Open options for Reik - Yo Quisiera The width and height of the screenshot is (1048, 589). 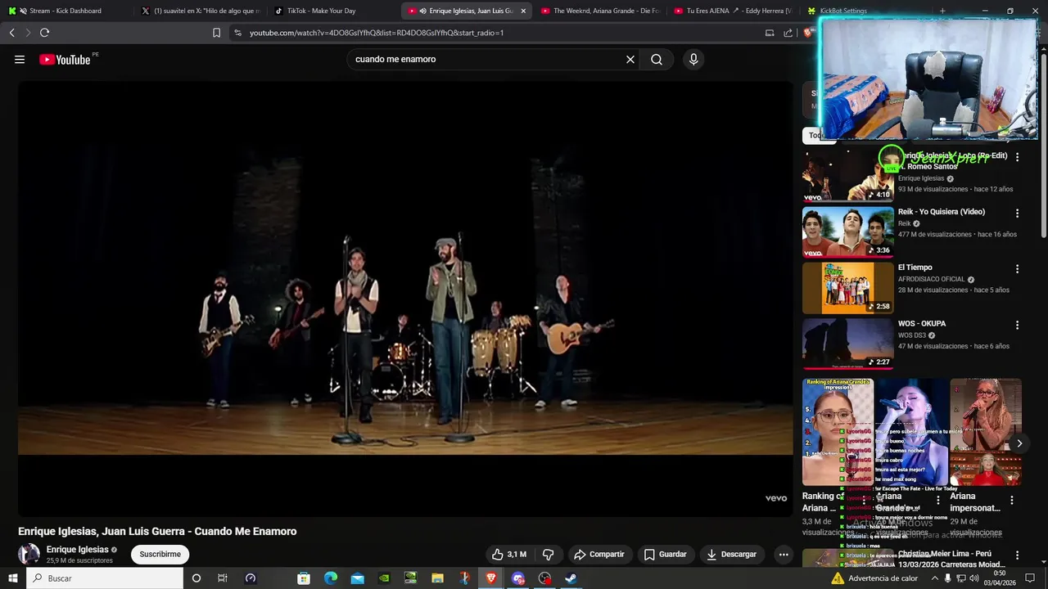click(x=1018, y=214)
